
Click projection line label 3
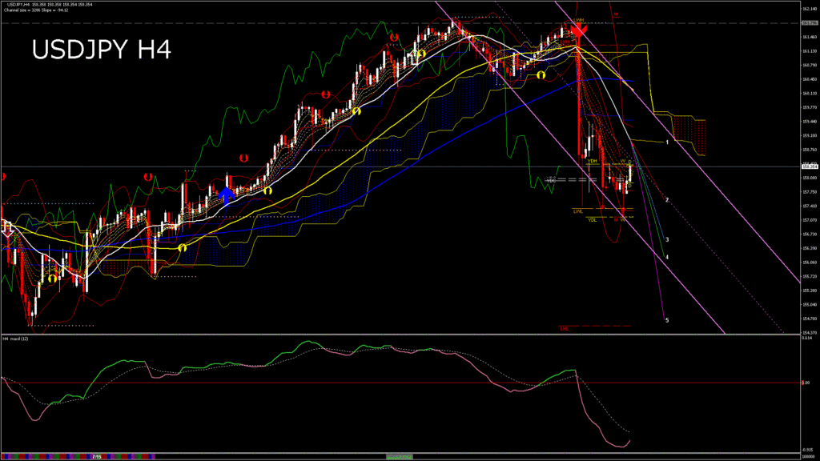pyautogui.click(x=667, y=239)
